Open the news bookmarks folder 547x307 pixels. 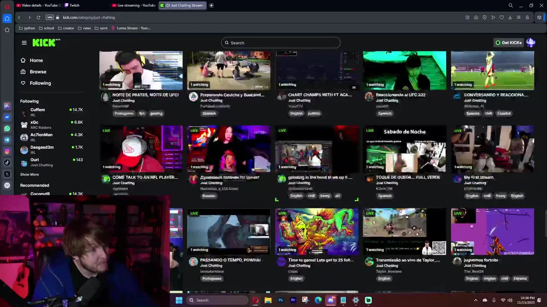pyautogui.click(x=85, y=28)
